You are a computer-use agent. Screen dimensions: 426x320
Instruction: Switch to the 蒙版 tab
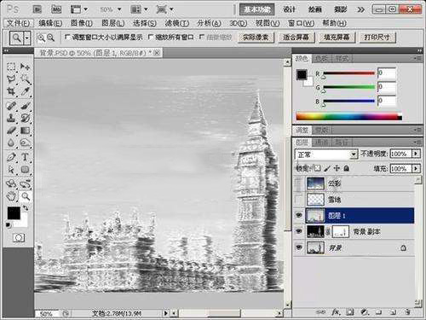click(x=322, y=131)
